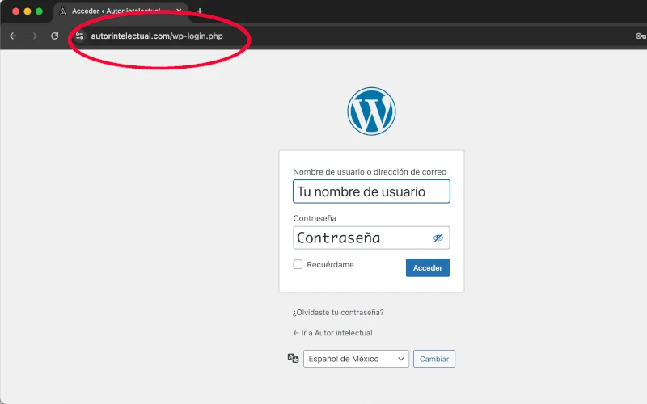This screenshot has height=404, width=647.
Task: Focus the Contraseña password field
Action: click(x=371, y=238)
